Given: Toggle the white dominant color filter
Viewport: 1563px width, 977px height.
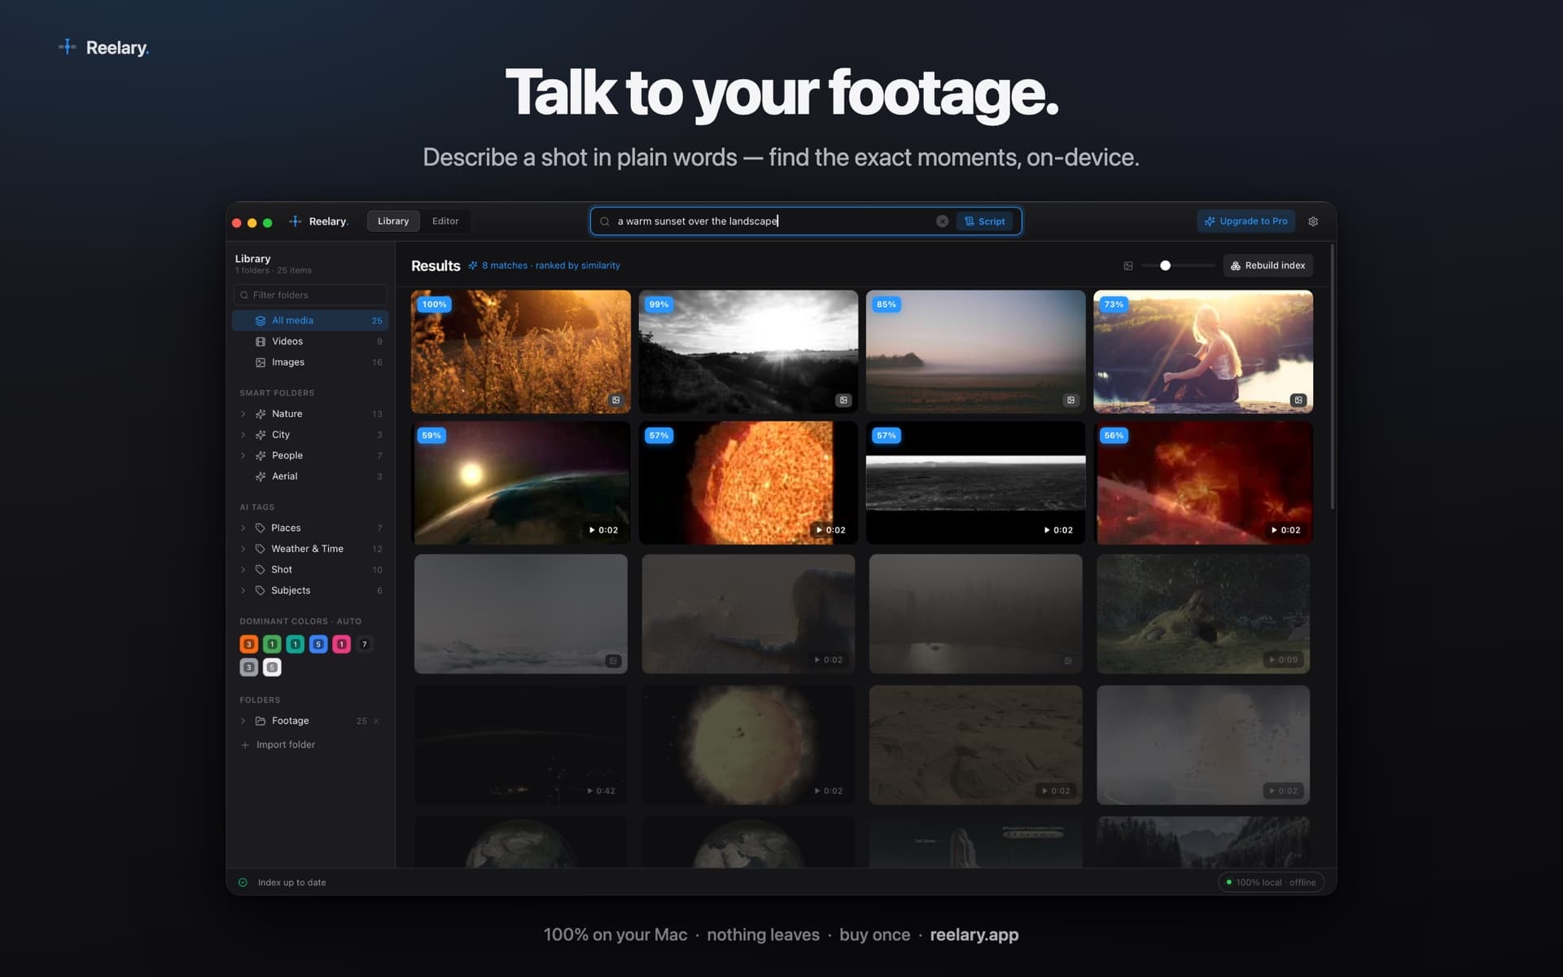Looking at the screenshot, I should (272, 668).
